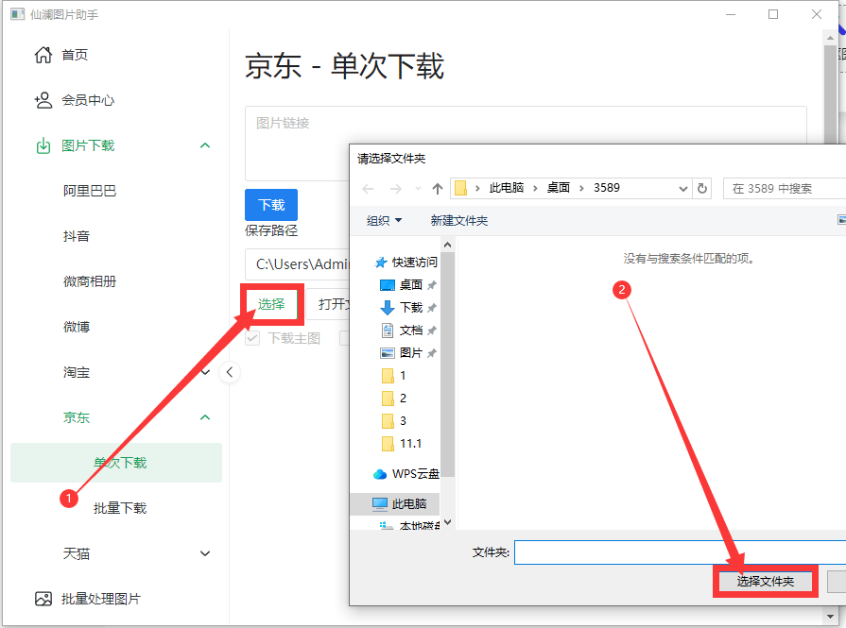The image size is (846, 628).
Task: Open the 微商相册 menu item
Action: (90, 281)
